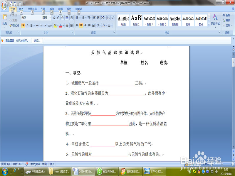This screenshot has height=176, width=235.
Task: Toggle underline formatting
Action: [31, 25]
